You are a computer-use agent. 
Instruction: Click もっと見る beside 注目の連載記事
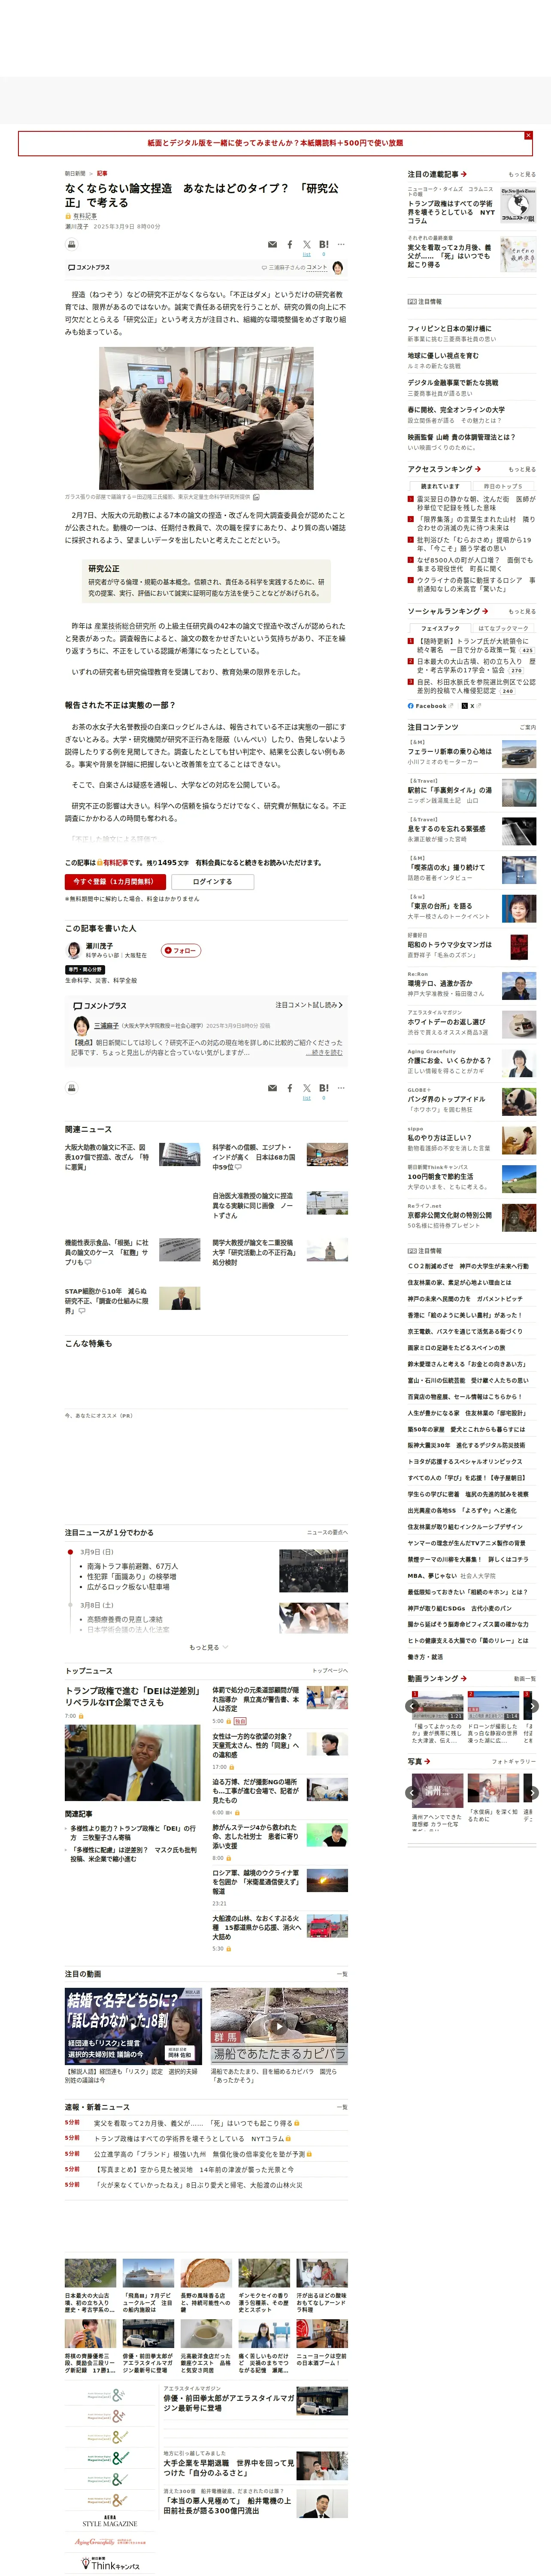(522, 174)
